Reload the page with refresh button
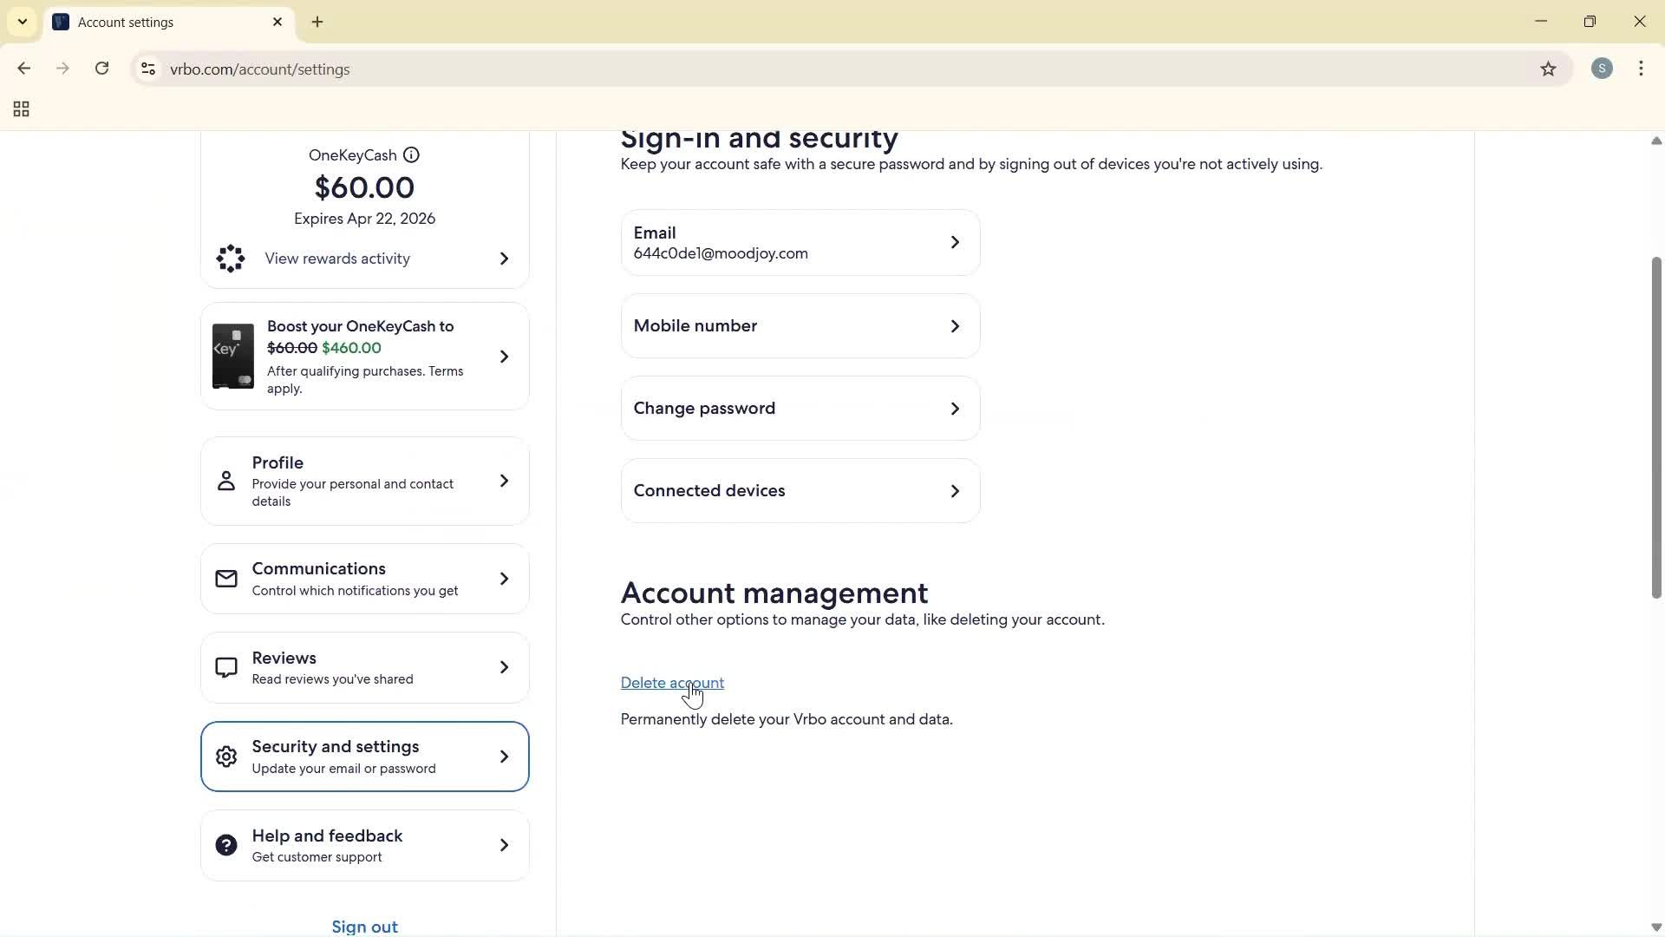This screenshot has height=937, width=1665. (102, 69)
